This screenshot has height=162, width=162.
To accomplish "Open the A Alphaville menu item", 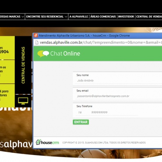I will [x=79, y=17].
